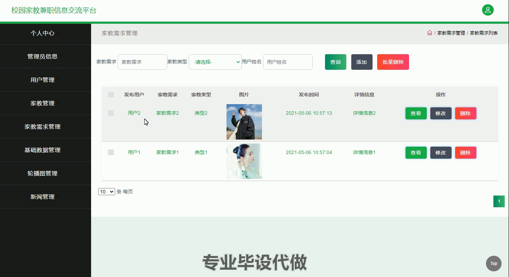Expand 管理员信息 sidebar menu
The image size is (509, 277).
tap(43, 56)
